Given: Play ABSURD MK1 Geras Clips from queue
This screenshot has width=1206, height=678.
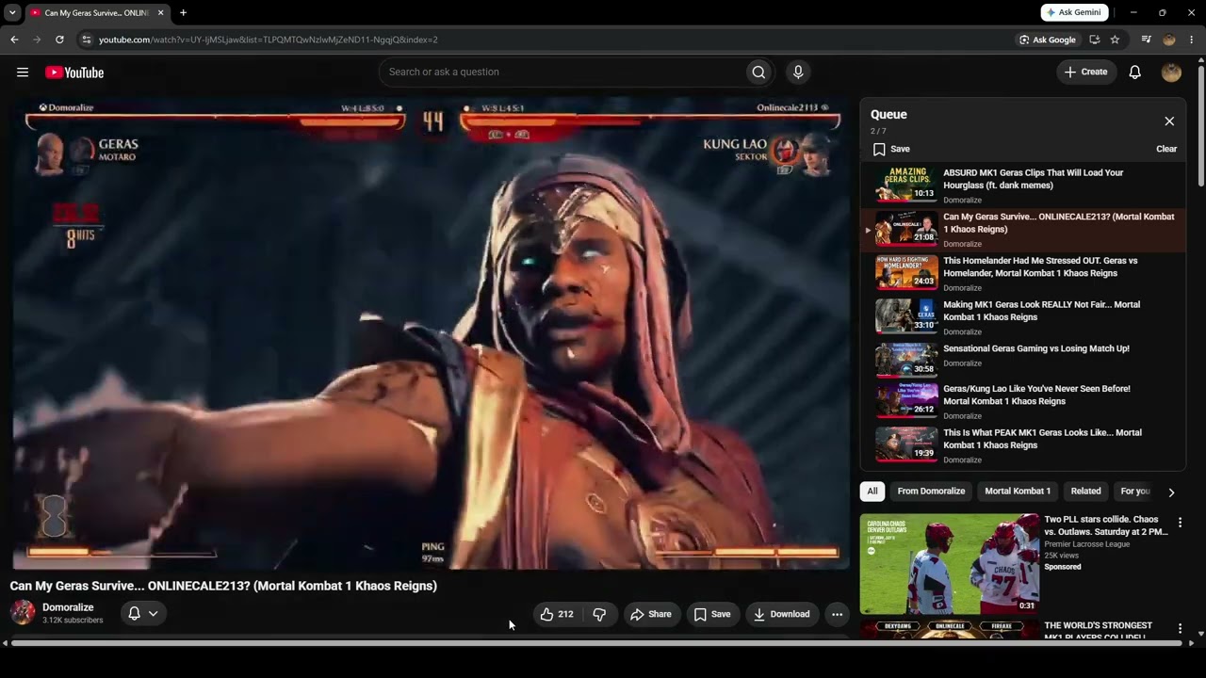Looking at the screenshot, I should [x=1022, y=186].
